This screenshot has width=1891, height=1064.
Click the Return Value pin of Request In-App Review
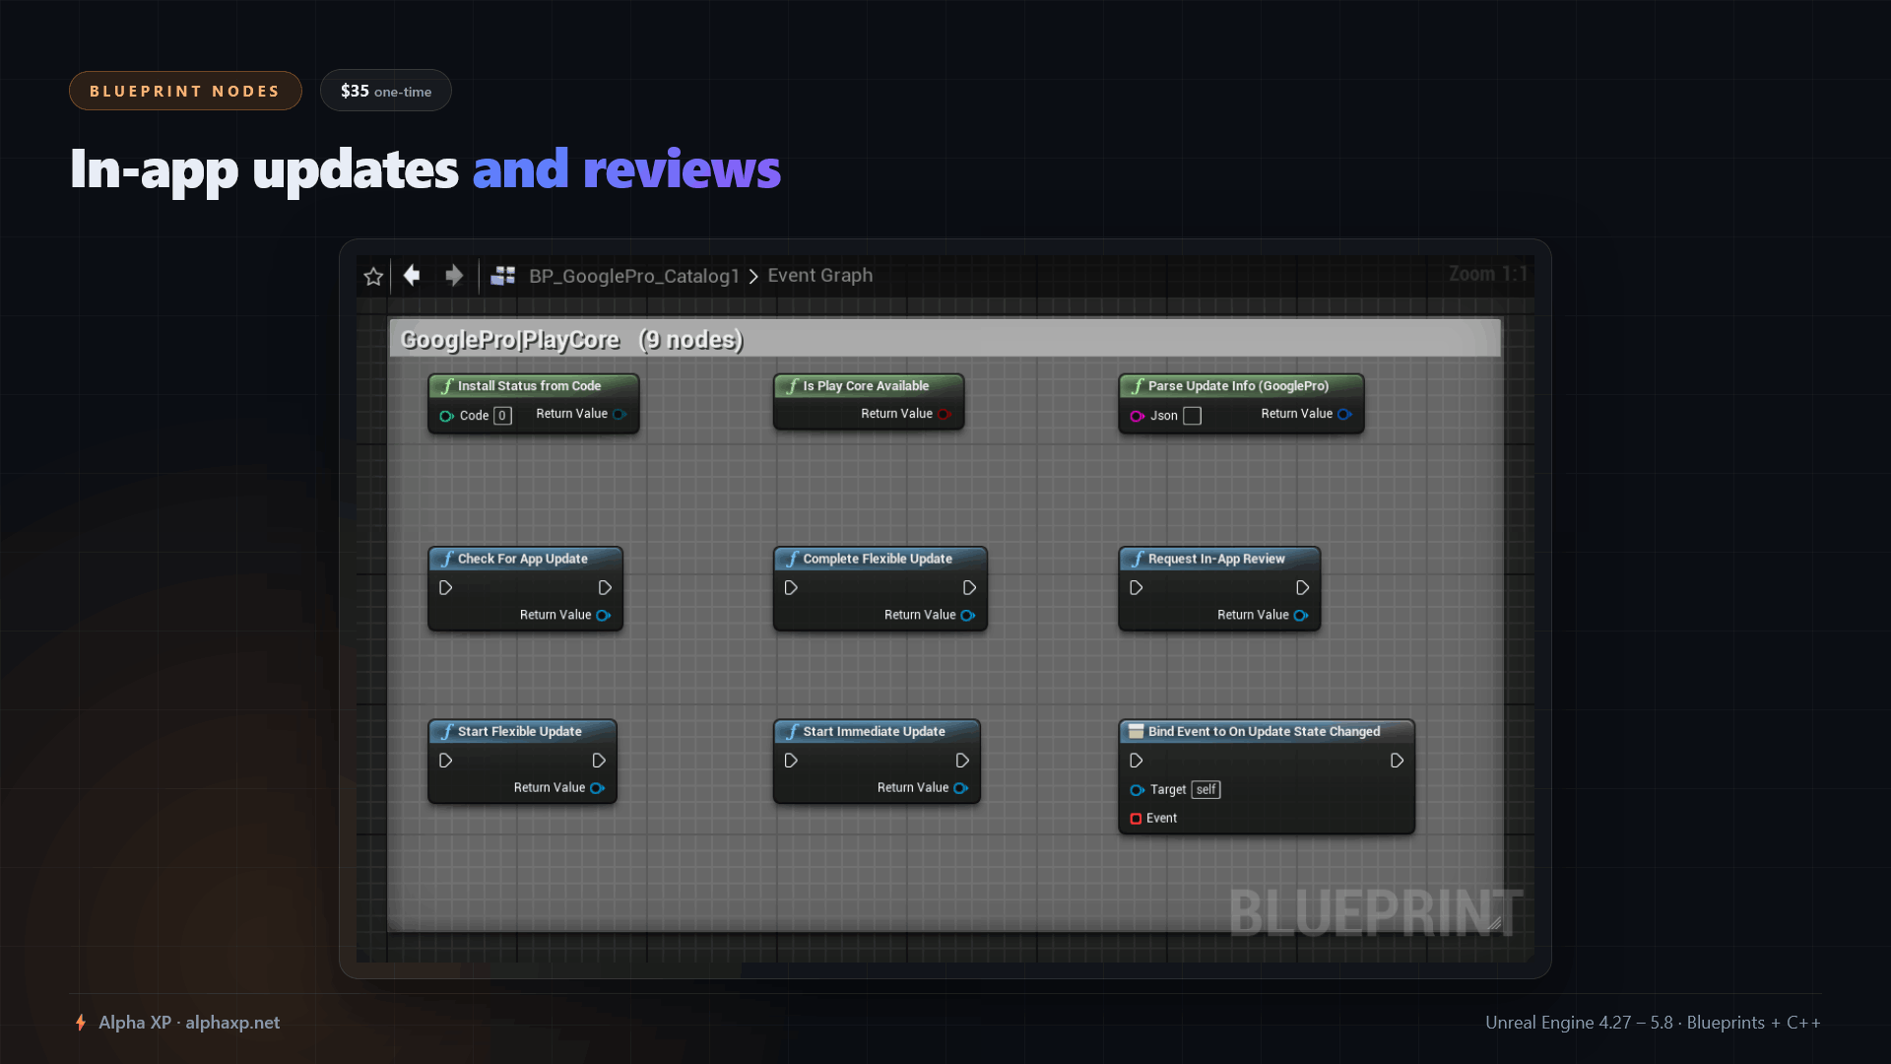click(1300, 616)
